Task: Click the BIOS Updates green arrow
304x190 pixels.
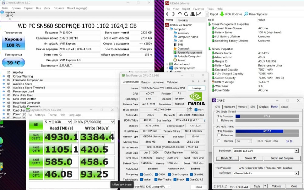Action: pos(222,14)
